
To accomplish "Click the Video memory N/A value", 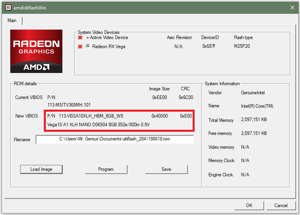I will 245,147.
